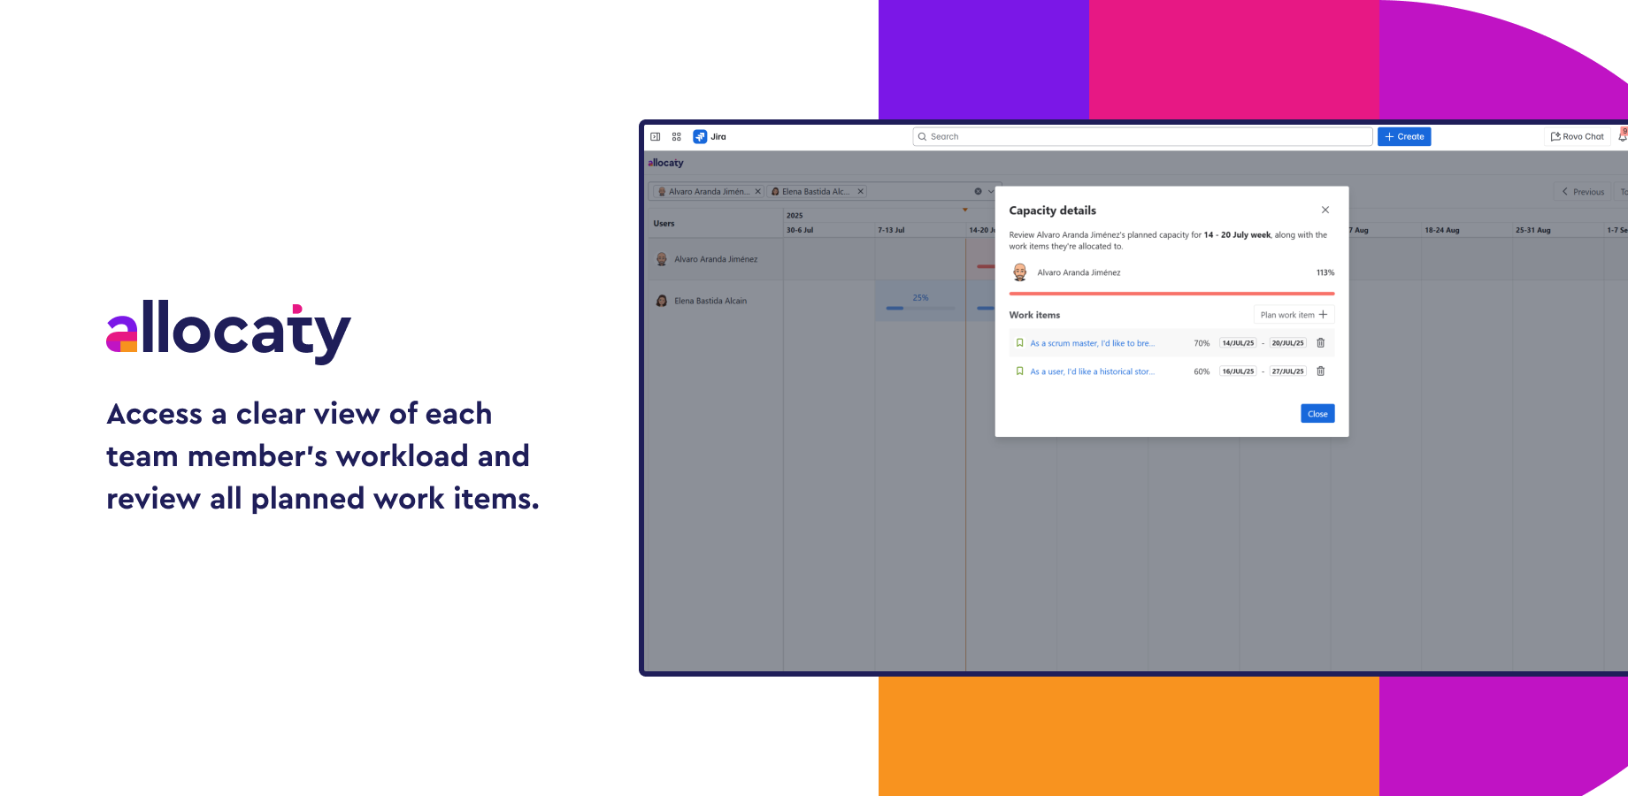
Task: Edit start date 16/JUL/25
Action: [x=1238, y=371]
